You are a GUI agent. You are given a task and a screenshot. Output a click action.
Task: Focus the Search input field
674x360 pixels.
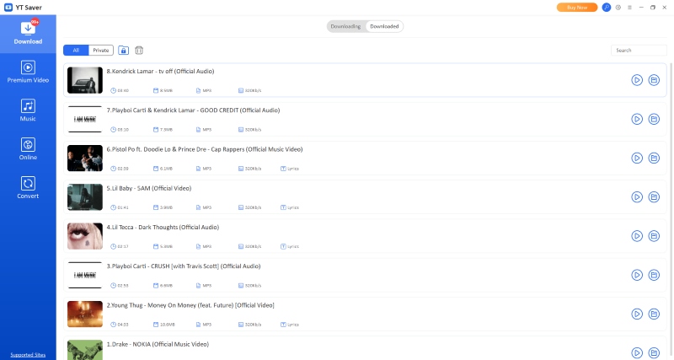pyautogui.click(x=639, y=51)
